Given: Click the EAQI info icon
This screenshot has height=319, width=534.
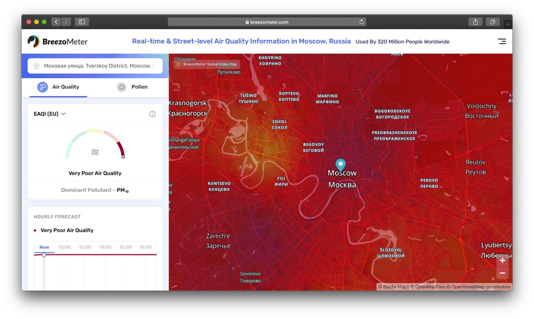Looking at the screenshot, I should click(x=152, y=114).
